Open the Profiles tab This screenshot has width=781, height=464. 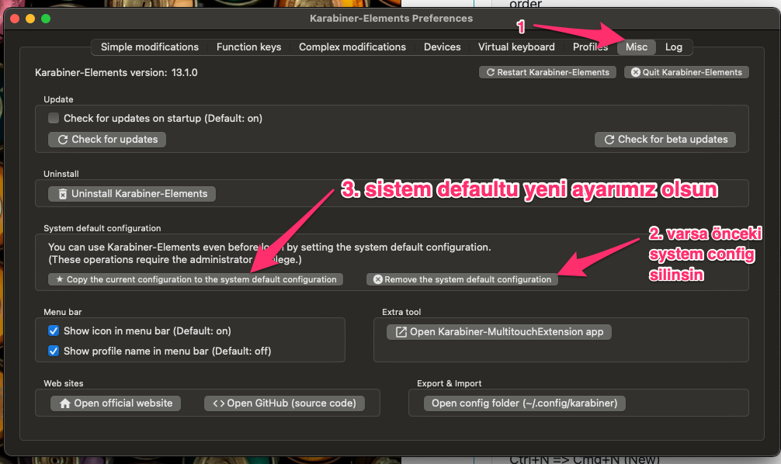(x=590, y=47)
